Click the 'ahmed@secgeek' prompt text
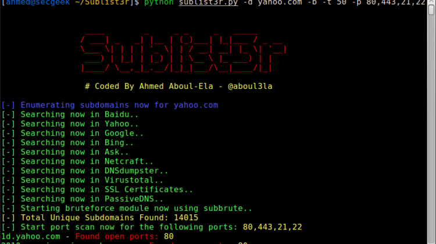Image resolution: width=436 pixels, height=244 pixels. coord(38,2)
